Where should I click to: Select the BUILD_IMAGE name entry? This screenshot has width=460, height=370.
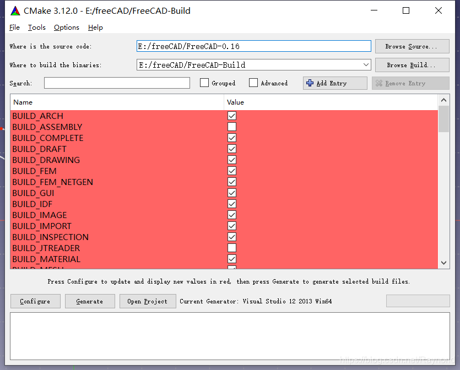click(40, 215)
